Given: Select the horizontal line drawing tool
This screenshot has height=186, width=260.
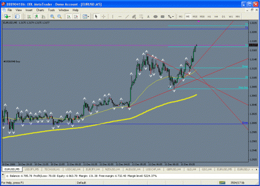Looking at the screenshot, I should [x=120, y=17].
